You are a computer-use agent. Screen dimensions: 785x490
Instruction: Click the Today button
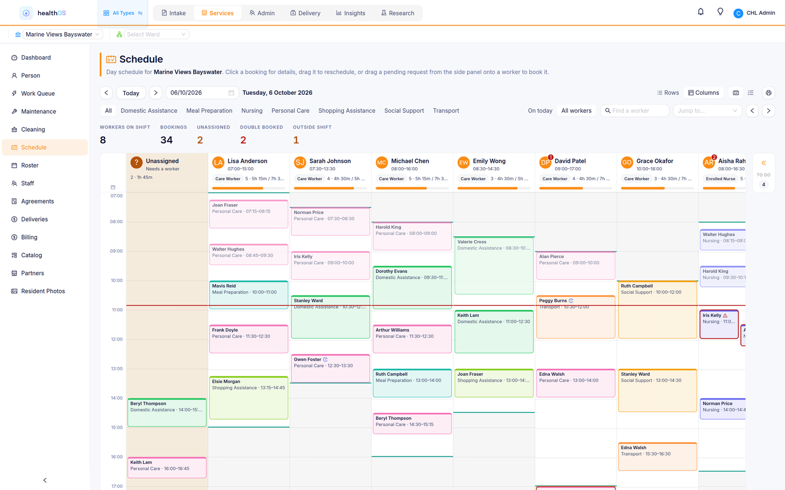[131, 93]
